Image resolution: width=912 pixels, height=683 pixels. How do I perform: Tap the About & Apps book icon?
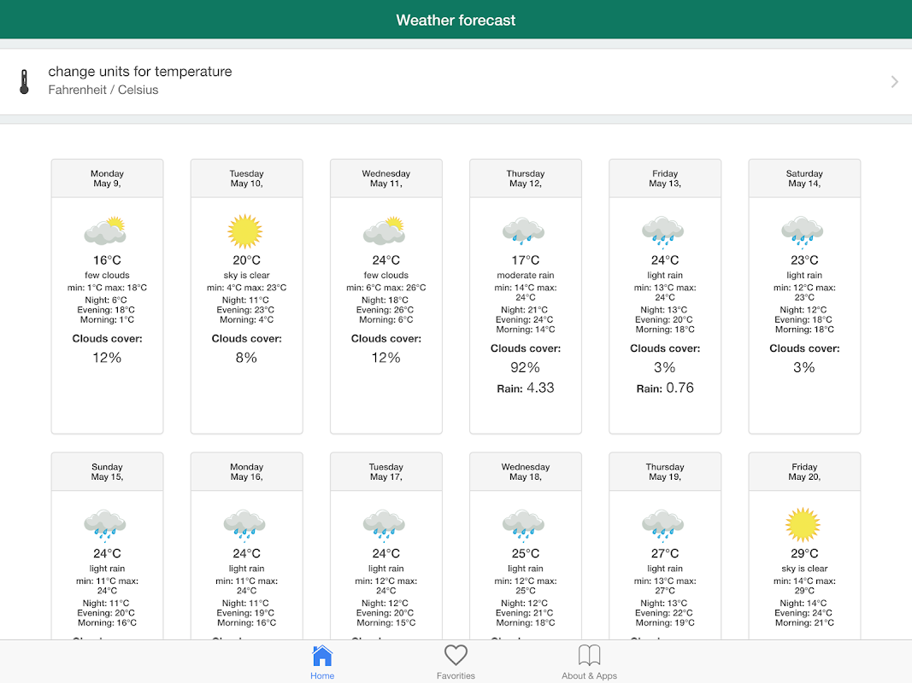click(589, 655)
